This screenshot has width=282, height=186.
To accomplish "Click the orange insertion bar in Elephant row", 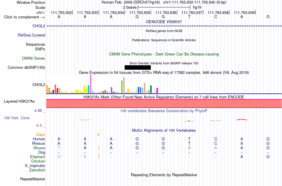I will (99, 156).
